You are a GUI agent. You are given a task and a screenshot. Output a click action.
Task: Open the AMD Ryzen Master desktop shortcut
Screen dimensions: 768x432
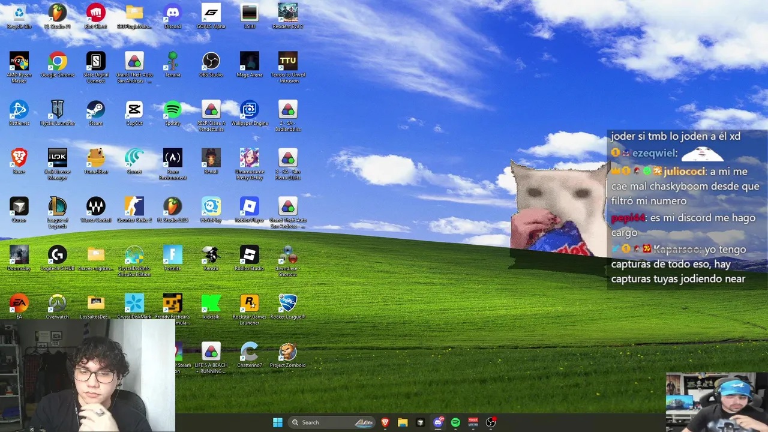tap(19, 67)
